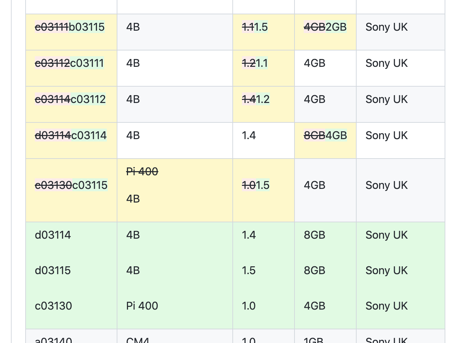Click the revision change 1.4 to 1.2
The height and width of the screenshot is (343, 460).
pos(256,99)
